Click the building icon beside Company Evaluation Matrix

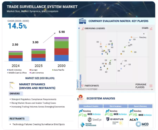[82, 21]
